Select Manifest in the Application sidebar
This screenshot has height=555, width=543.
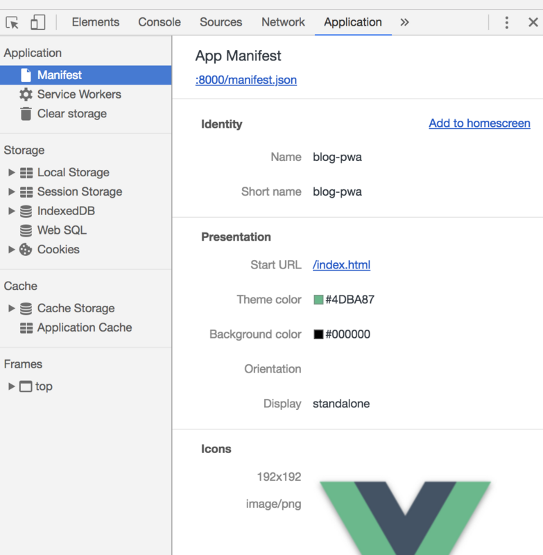[x=60, y=75]
